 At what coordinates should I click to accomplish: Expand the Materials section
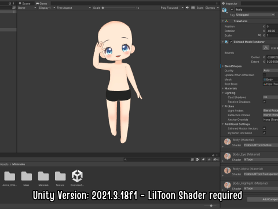[222, 88]
